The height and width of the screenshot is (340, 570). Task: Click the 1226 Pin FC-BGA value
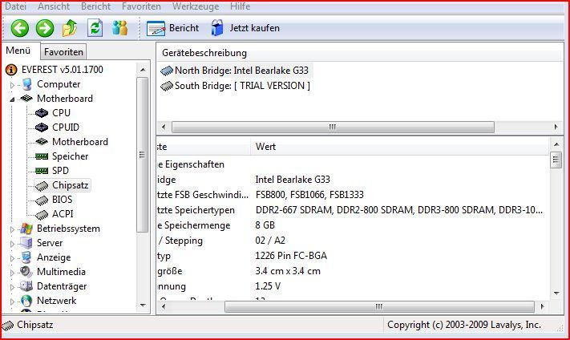click(291, 256)
